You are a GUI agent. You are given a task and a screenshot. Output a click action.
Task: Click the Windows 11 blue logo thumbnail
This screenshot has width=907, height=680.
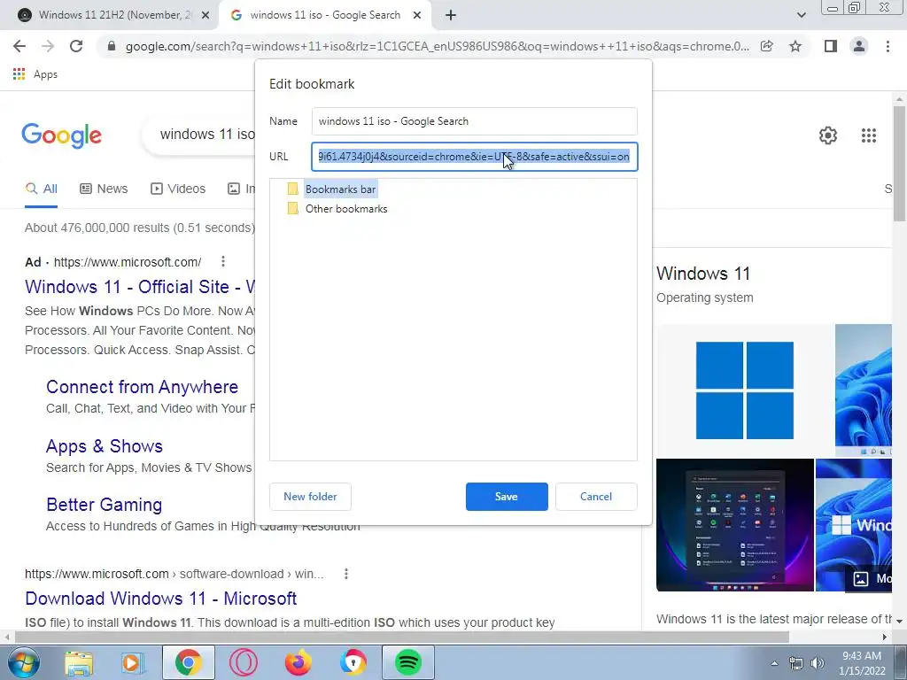tap(744, 390)
